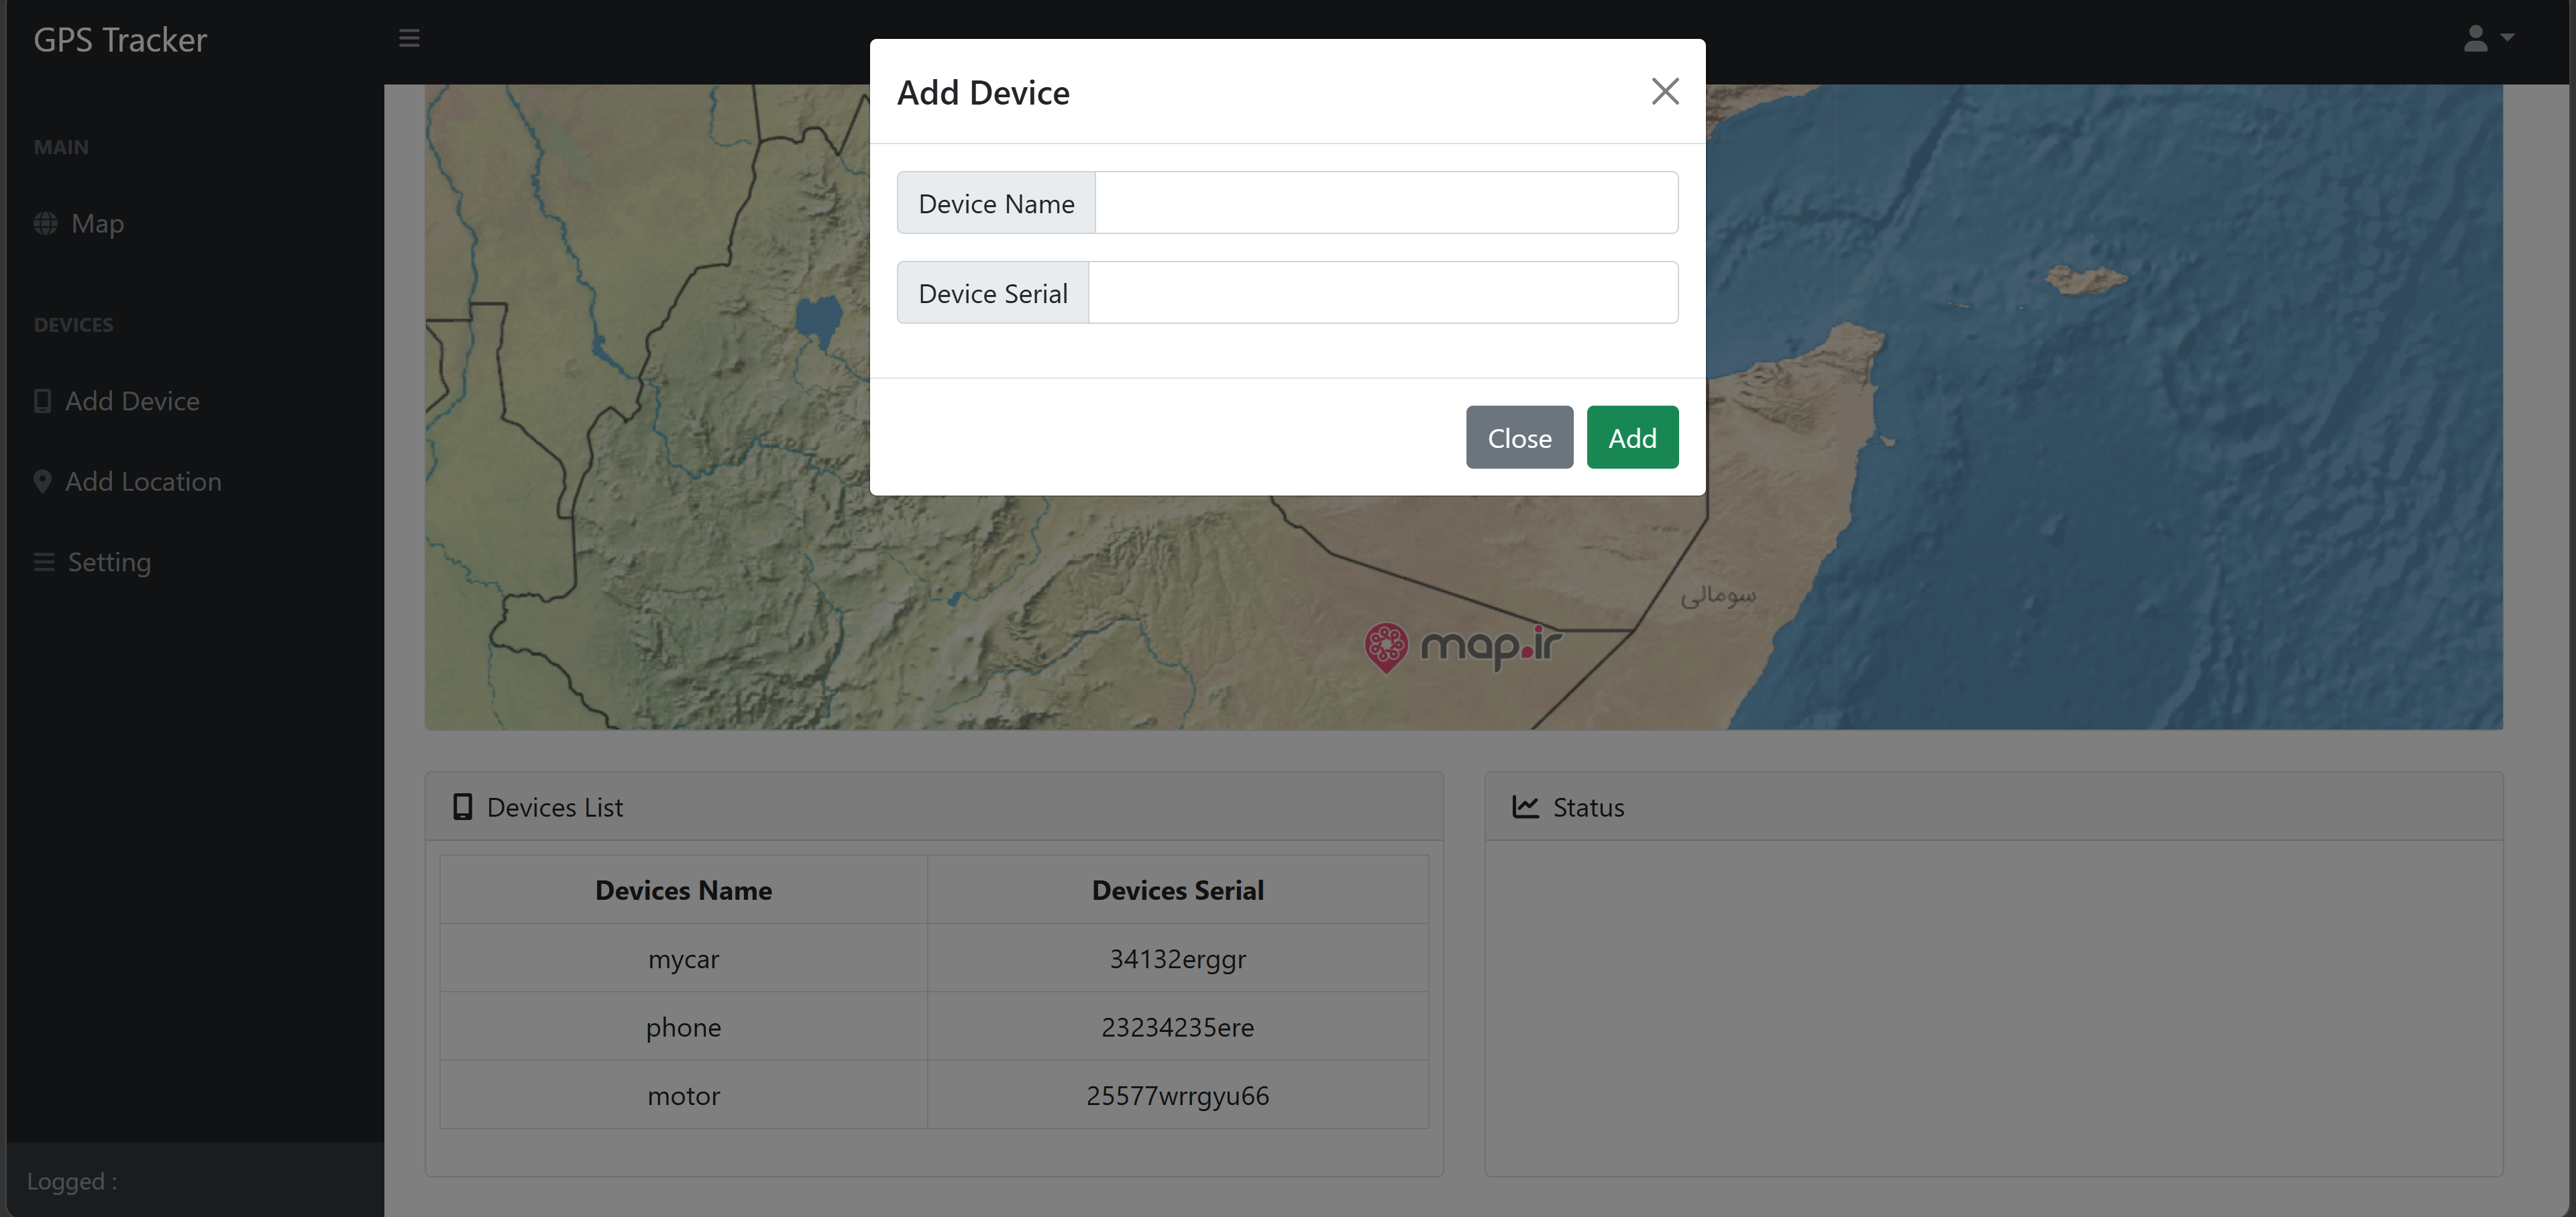This screenshot has width=2576, height=1217.
Task: Click the Devices Serial column header
Action: pos(1178,889)
